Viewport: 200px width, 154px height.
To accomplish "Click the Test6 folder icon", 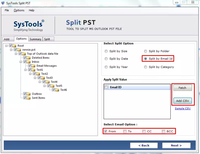I will [x=57, y=90].
